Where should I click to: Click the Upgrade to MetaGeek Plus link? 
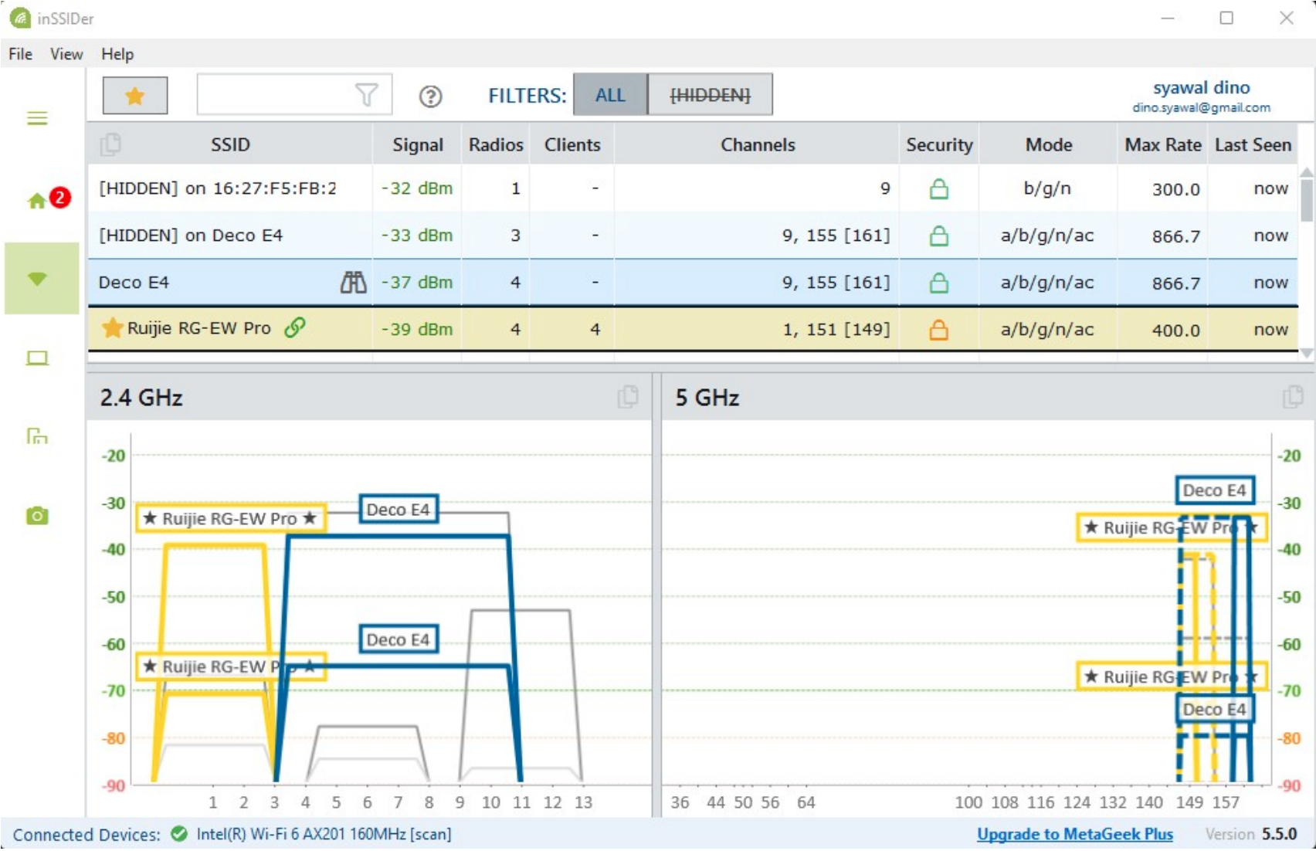click(x=1074, y=834)
